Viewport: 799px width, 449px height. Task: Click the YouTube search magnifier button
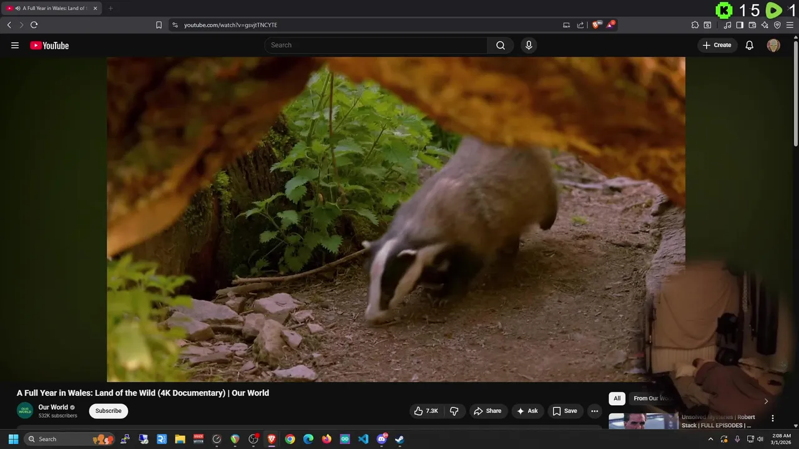501,45
